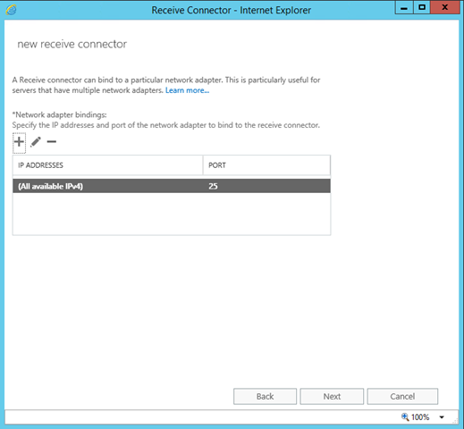Return to the Back wizard page
This screenshot has height=429, width=464.
[x=265, y=396]
